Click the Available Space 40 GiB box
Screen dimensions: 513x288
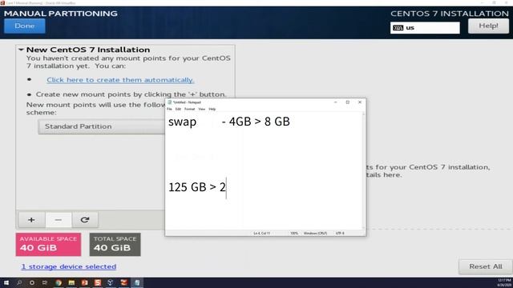point(48,244)
